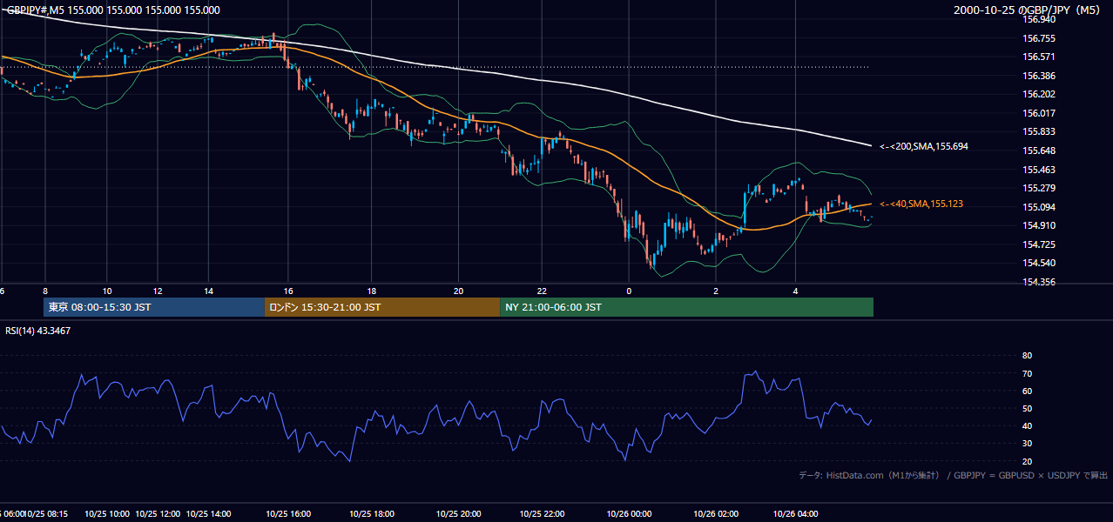Click RSI scale value 50
Viewport: 1113px width, 522px height.
click(x=1027, y=408)
